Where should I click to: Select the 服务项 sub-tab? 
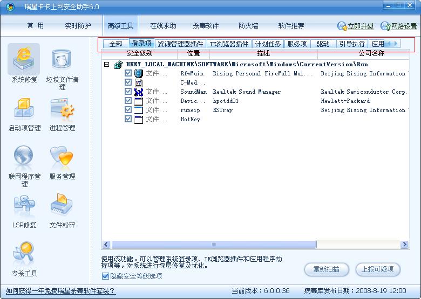pos(297,44)
